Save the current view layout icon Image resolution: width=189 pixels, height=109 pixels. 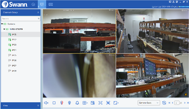(x=93, y=103)
